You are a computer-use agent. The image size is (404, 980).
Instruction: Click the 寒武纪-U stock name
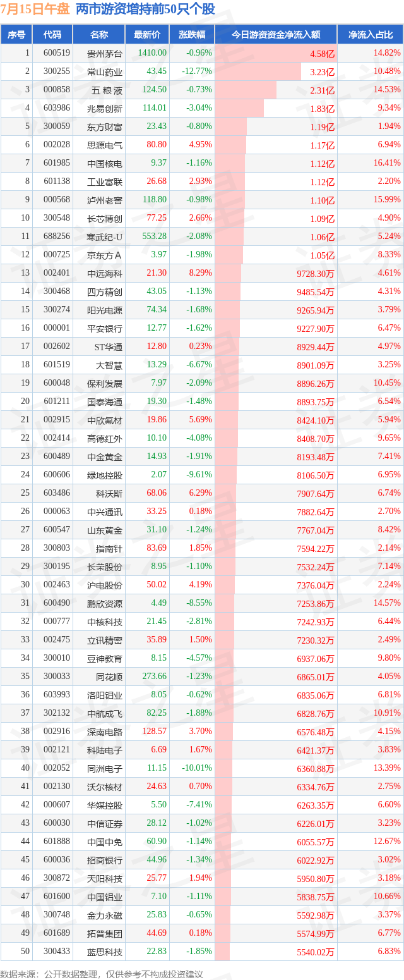click(105, 237)
